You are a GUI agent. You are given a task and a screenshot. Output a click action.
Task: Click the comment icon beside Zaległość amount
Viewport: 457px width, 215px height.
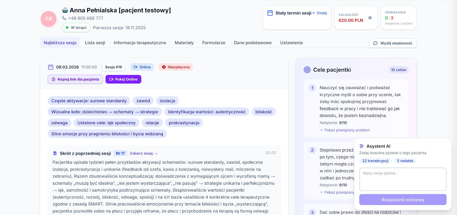370,18
